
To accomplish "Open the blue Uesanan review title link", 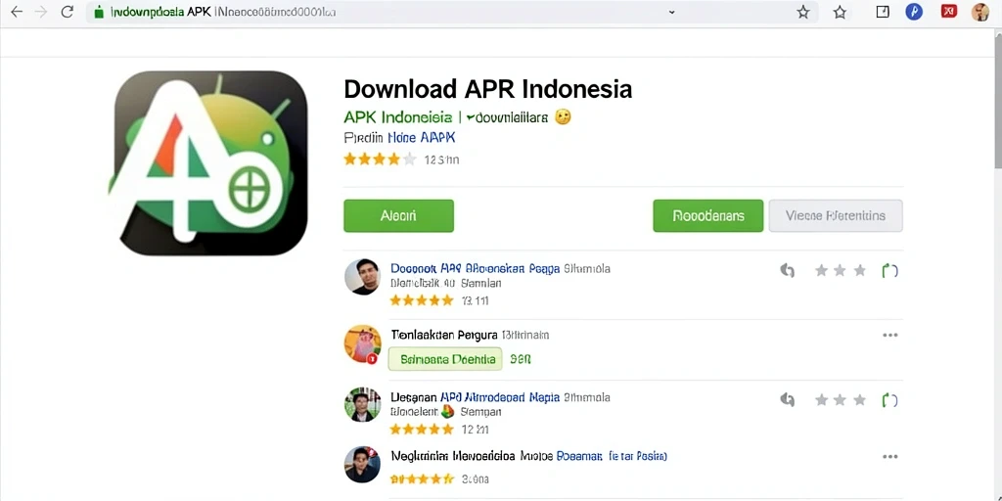I will point(476,397).
